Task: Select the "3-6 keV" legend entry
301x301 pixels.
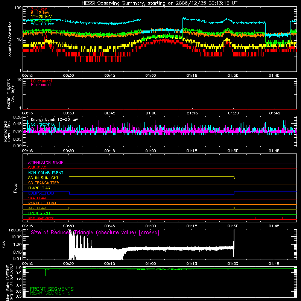Action: [x=39, y=9]
